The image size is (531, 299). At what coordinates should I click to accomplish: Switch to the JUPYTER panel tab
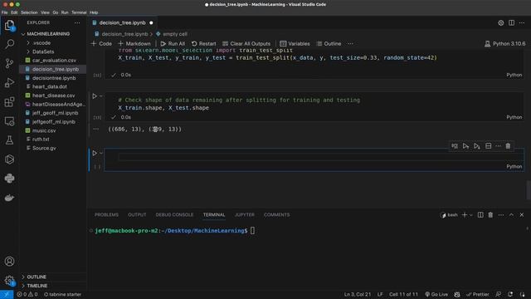click(x=245, y=215)
